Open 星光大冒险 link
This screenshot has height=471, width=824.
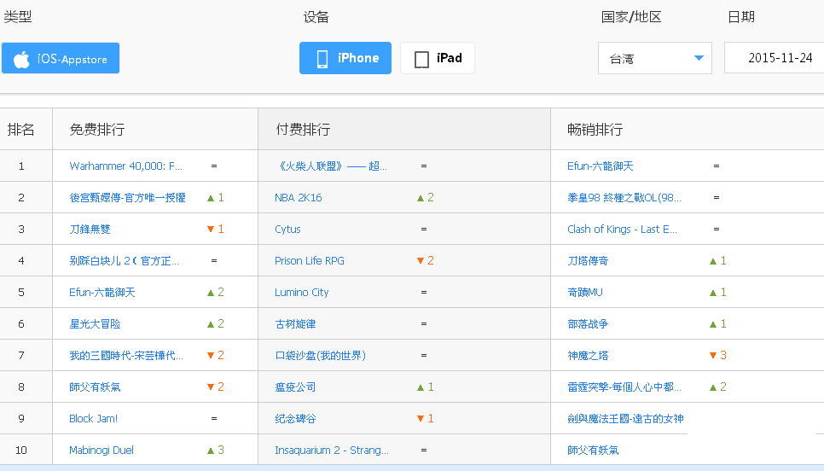[x=96, y=324]
